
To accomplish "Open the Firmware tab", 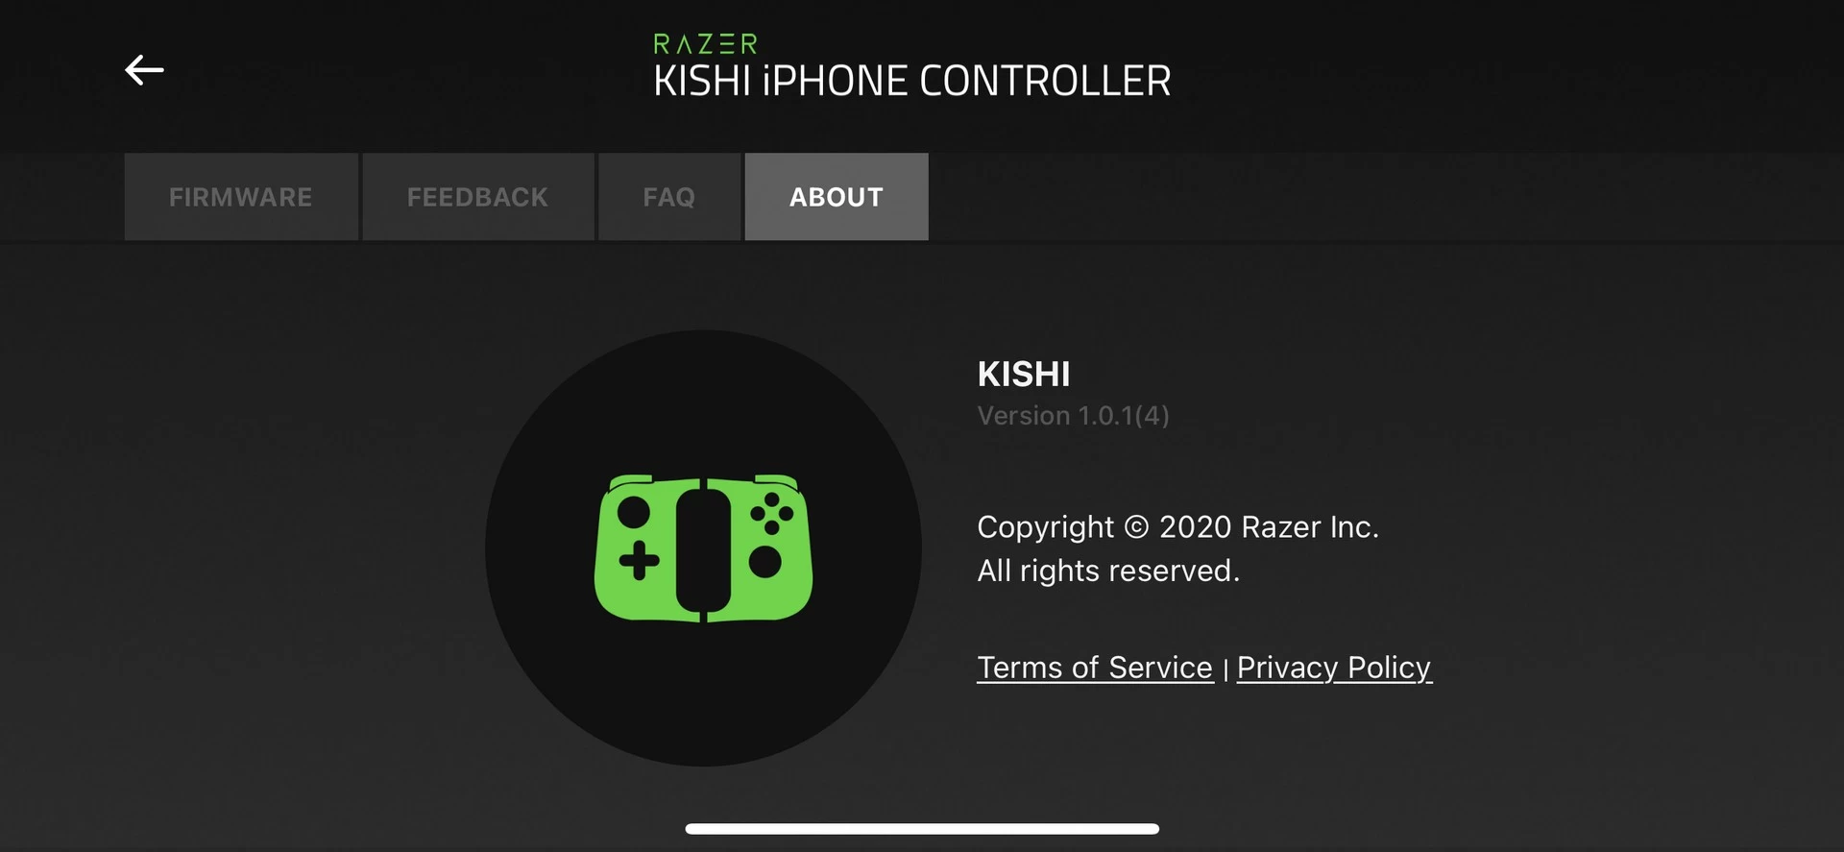I will tap(241, 197).
